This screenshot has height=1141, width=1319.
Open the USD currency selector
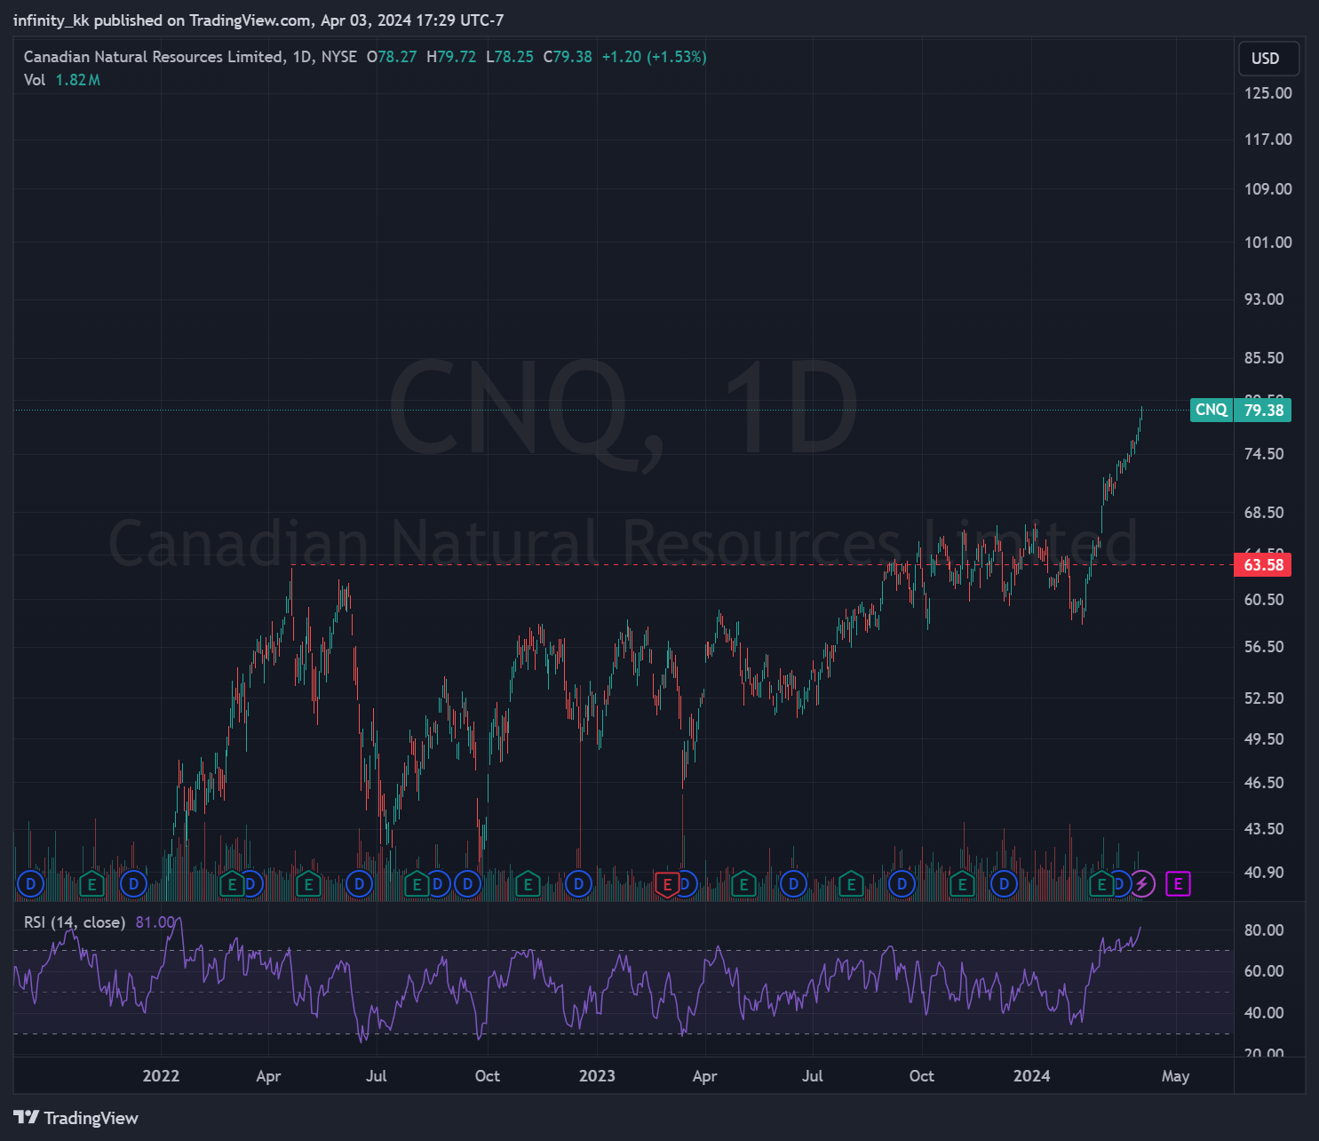pyautogui.click(x=1268, y=59)
